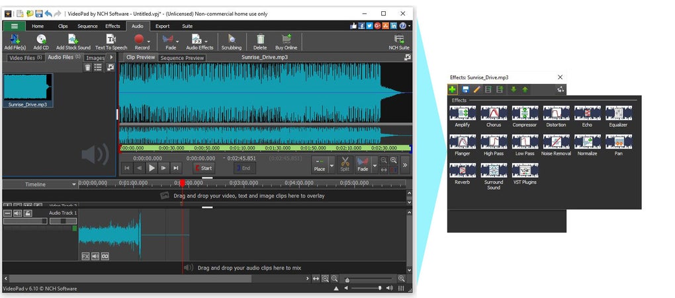Screen dimensions: 675x298
Task: Set the End point of the clip
Action: (244, 168)
